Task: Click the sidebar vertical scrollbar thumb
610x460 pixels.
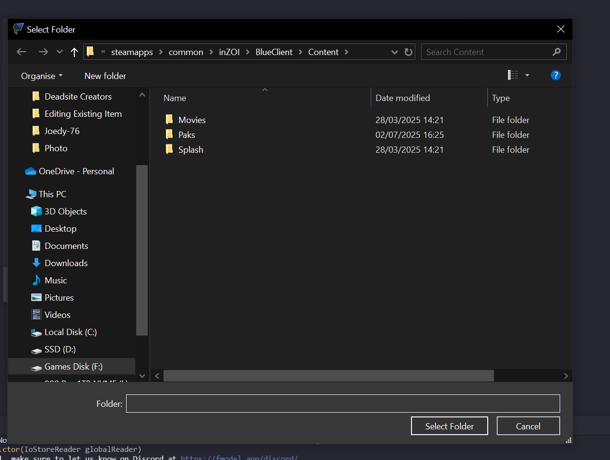Action: 141,250
